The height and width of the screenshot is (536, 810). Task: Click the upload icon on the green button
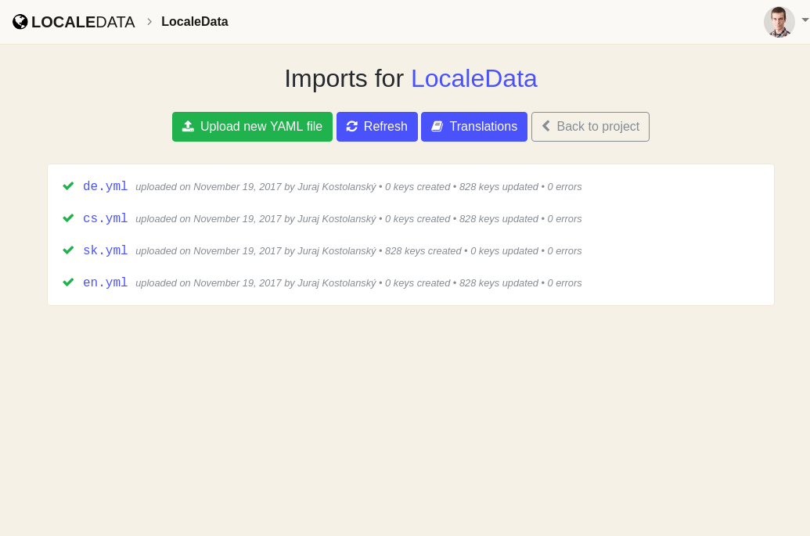point(188,127)
